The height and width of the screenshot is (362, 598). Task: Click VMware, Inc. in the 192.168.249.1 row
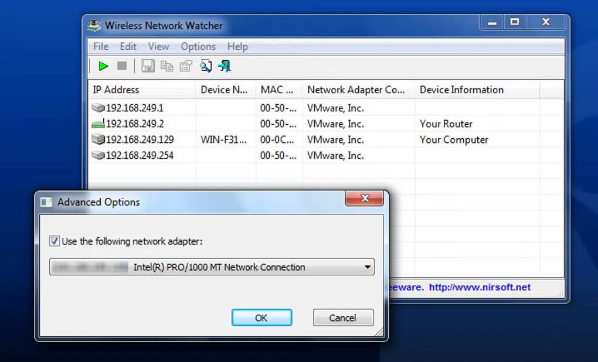coord(335,108)
